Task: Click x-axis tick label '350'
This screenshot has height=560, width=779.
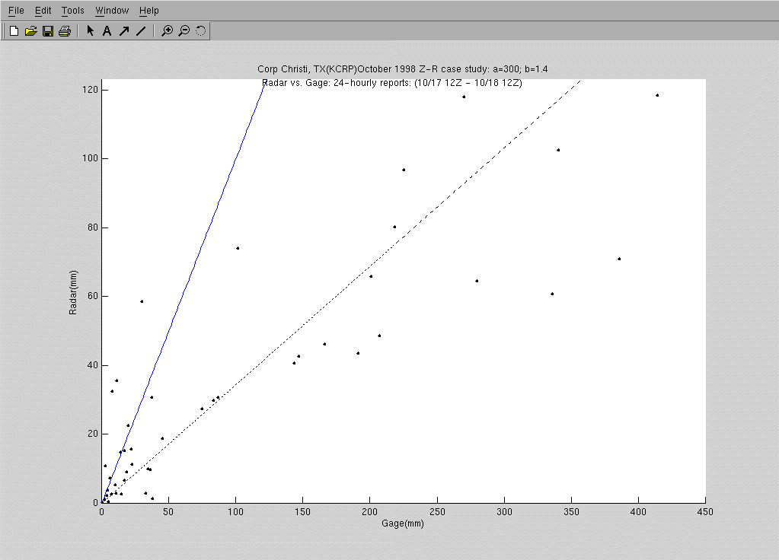Action: tap(571, 512)
